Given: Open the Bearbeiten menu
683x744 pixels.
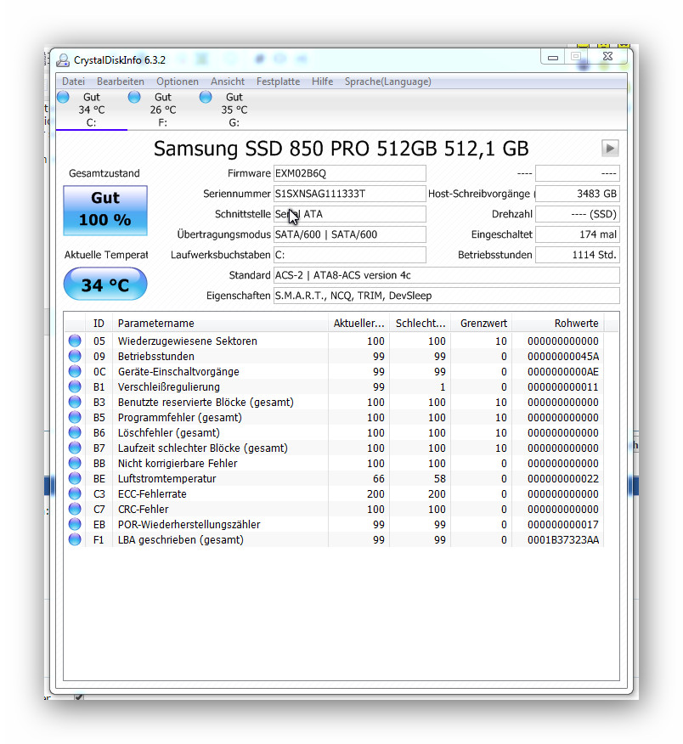Looking at the screenshot, I should (x=120, y=82).
